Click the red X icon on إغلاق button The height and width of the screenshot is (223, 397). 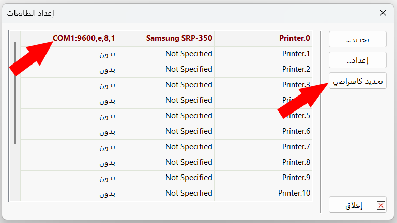[x=381, y=205]
